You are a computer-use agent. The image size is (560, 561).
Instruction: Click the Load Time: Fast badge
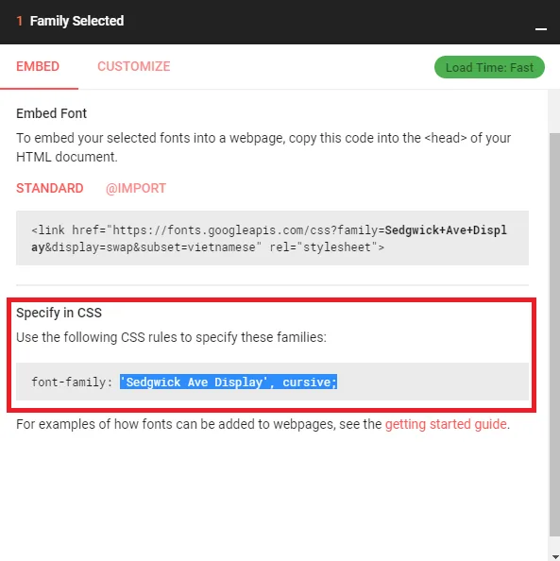(489, 67)
